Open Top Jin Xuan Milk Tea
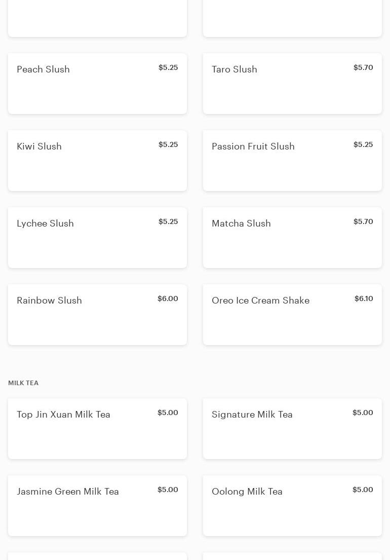 point(97,429)
